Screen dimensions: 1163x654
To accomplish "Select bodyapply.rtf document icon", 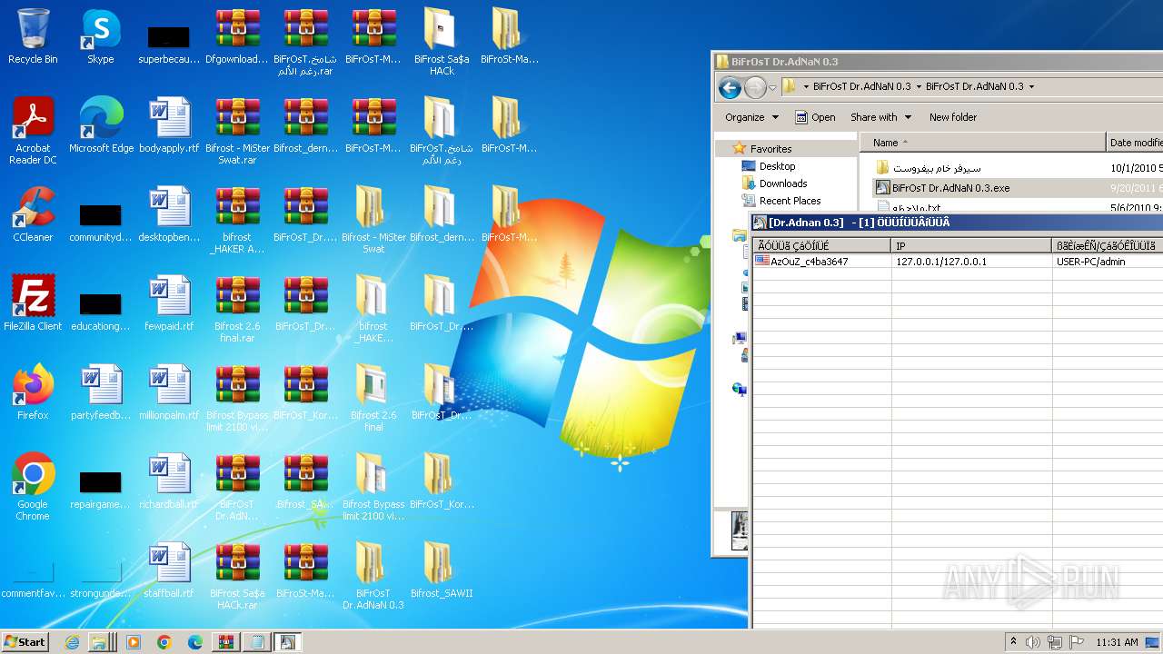I will pyautogui.click(x=169, y=125).
